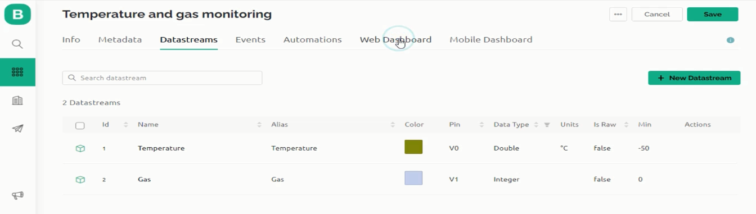The height and width of the screenshot is (214, 756).
Task: Save the template with Save button
Action: pyautogui.click(x=712, y=14)
